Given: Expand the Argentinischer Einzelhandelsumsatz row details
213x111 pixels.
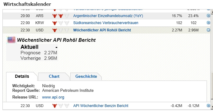Looking at the screenshot, I should click(x=208, y=16).
